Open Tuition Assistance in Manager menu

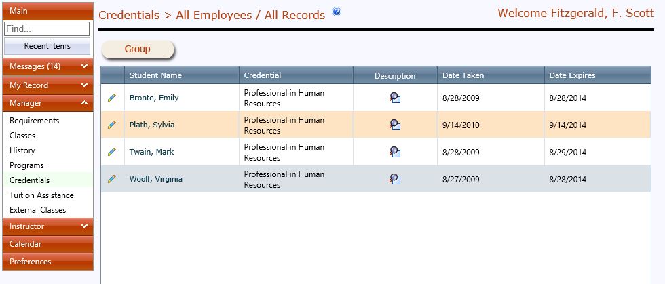[41, 195]
